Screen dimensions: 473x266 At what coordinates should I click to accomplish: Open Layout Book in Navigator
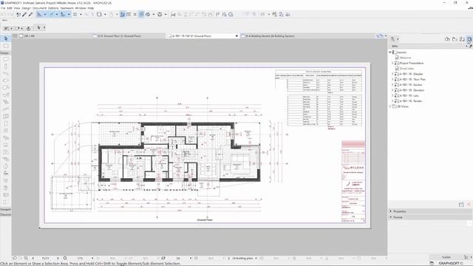coord(462,39)
